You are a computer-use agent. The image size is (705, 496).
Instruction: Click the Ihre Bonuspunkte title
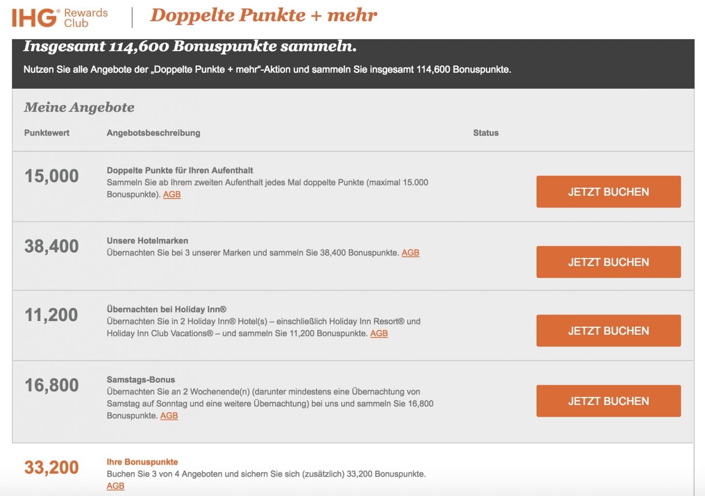(142, 462)
